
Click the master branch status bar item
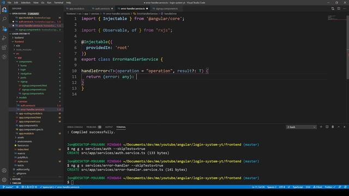pos(8,187)
